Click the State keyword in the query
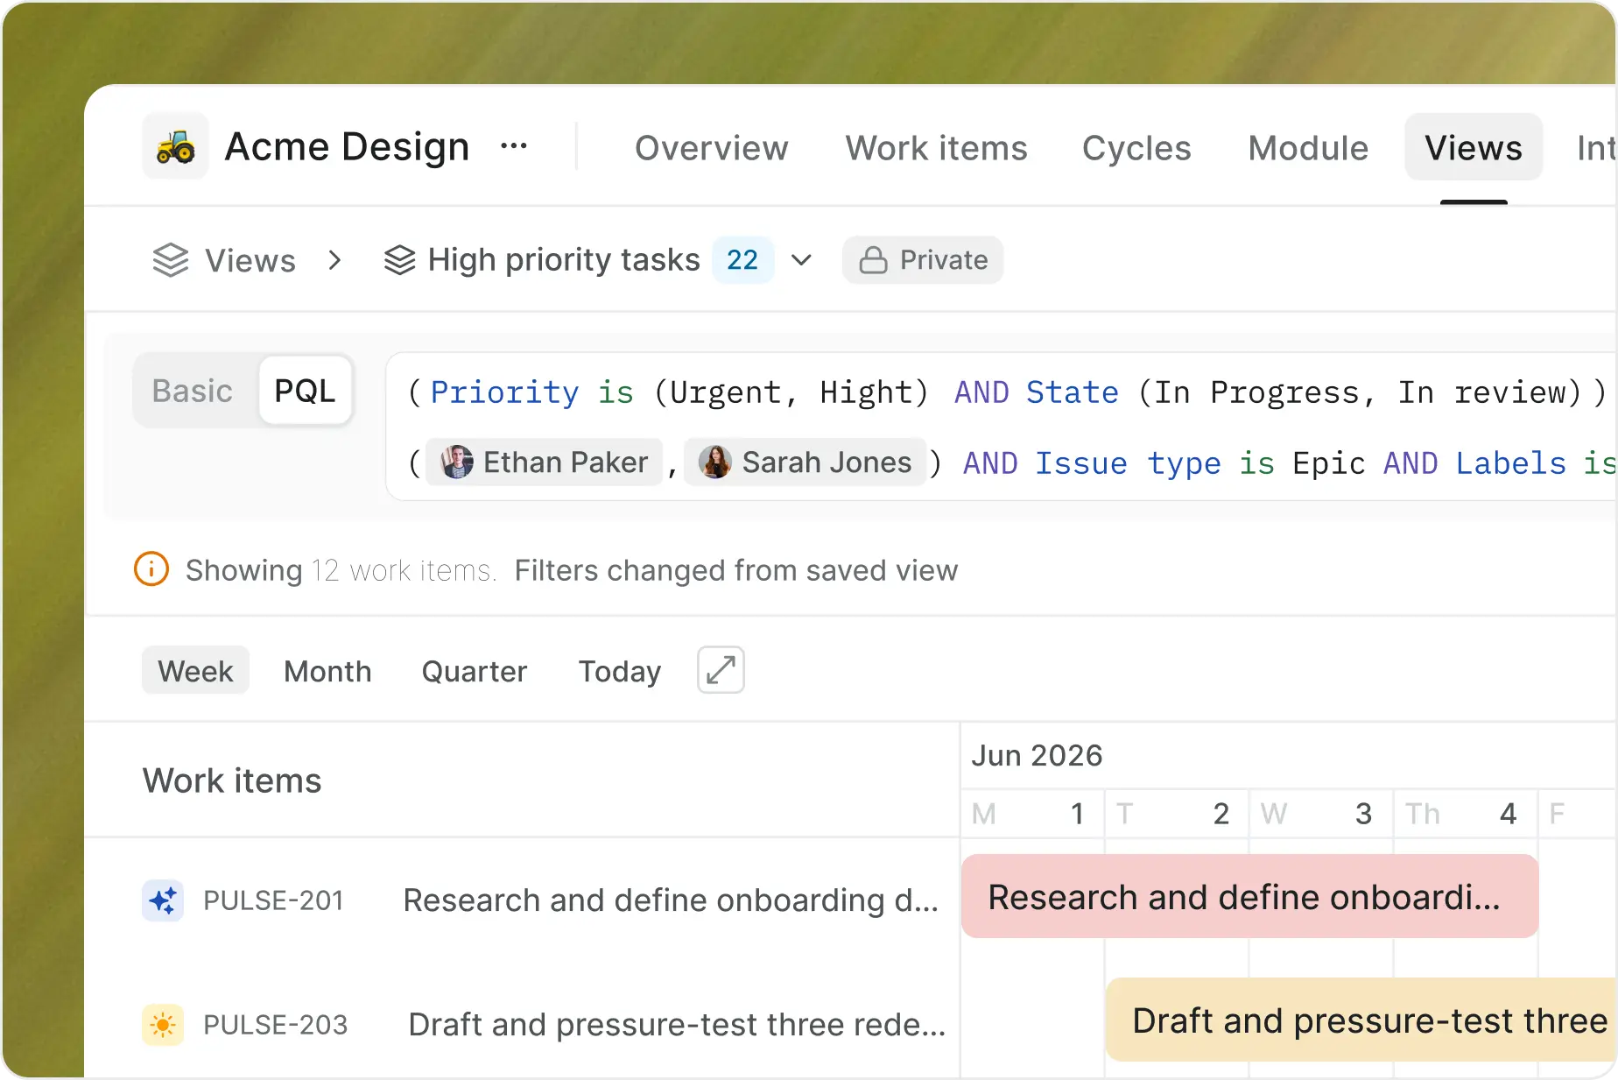The image size is (1618, 1080). 1072,392
